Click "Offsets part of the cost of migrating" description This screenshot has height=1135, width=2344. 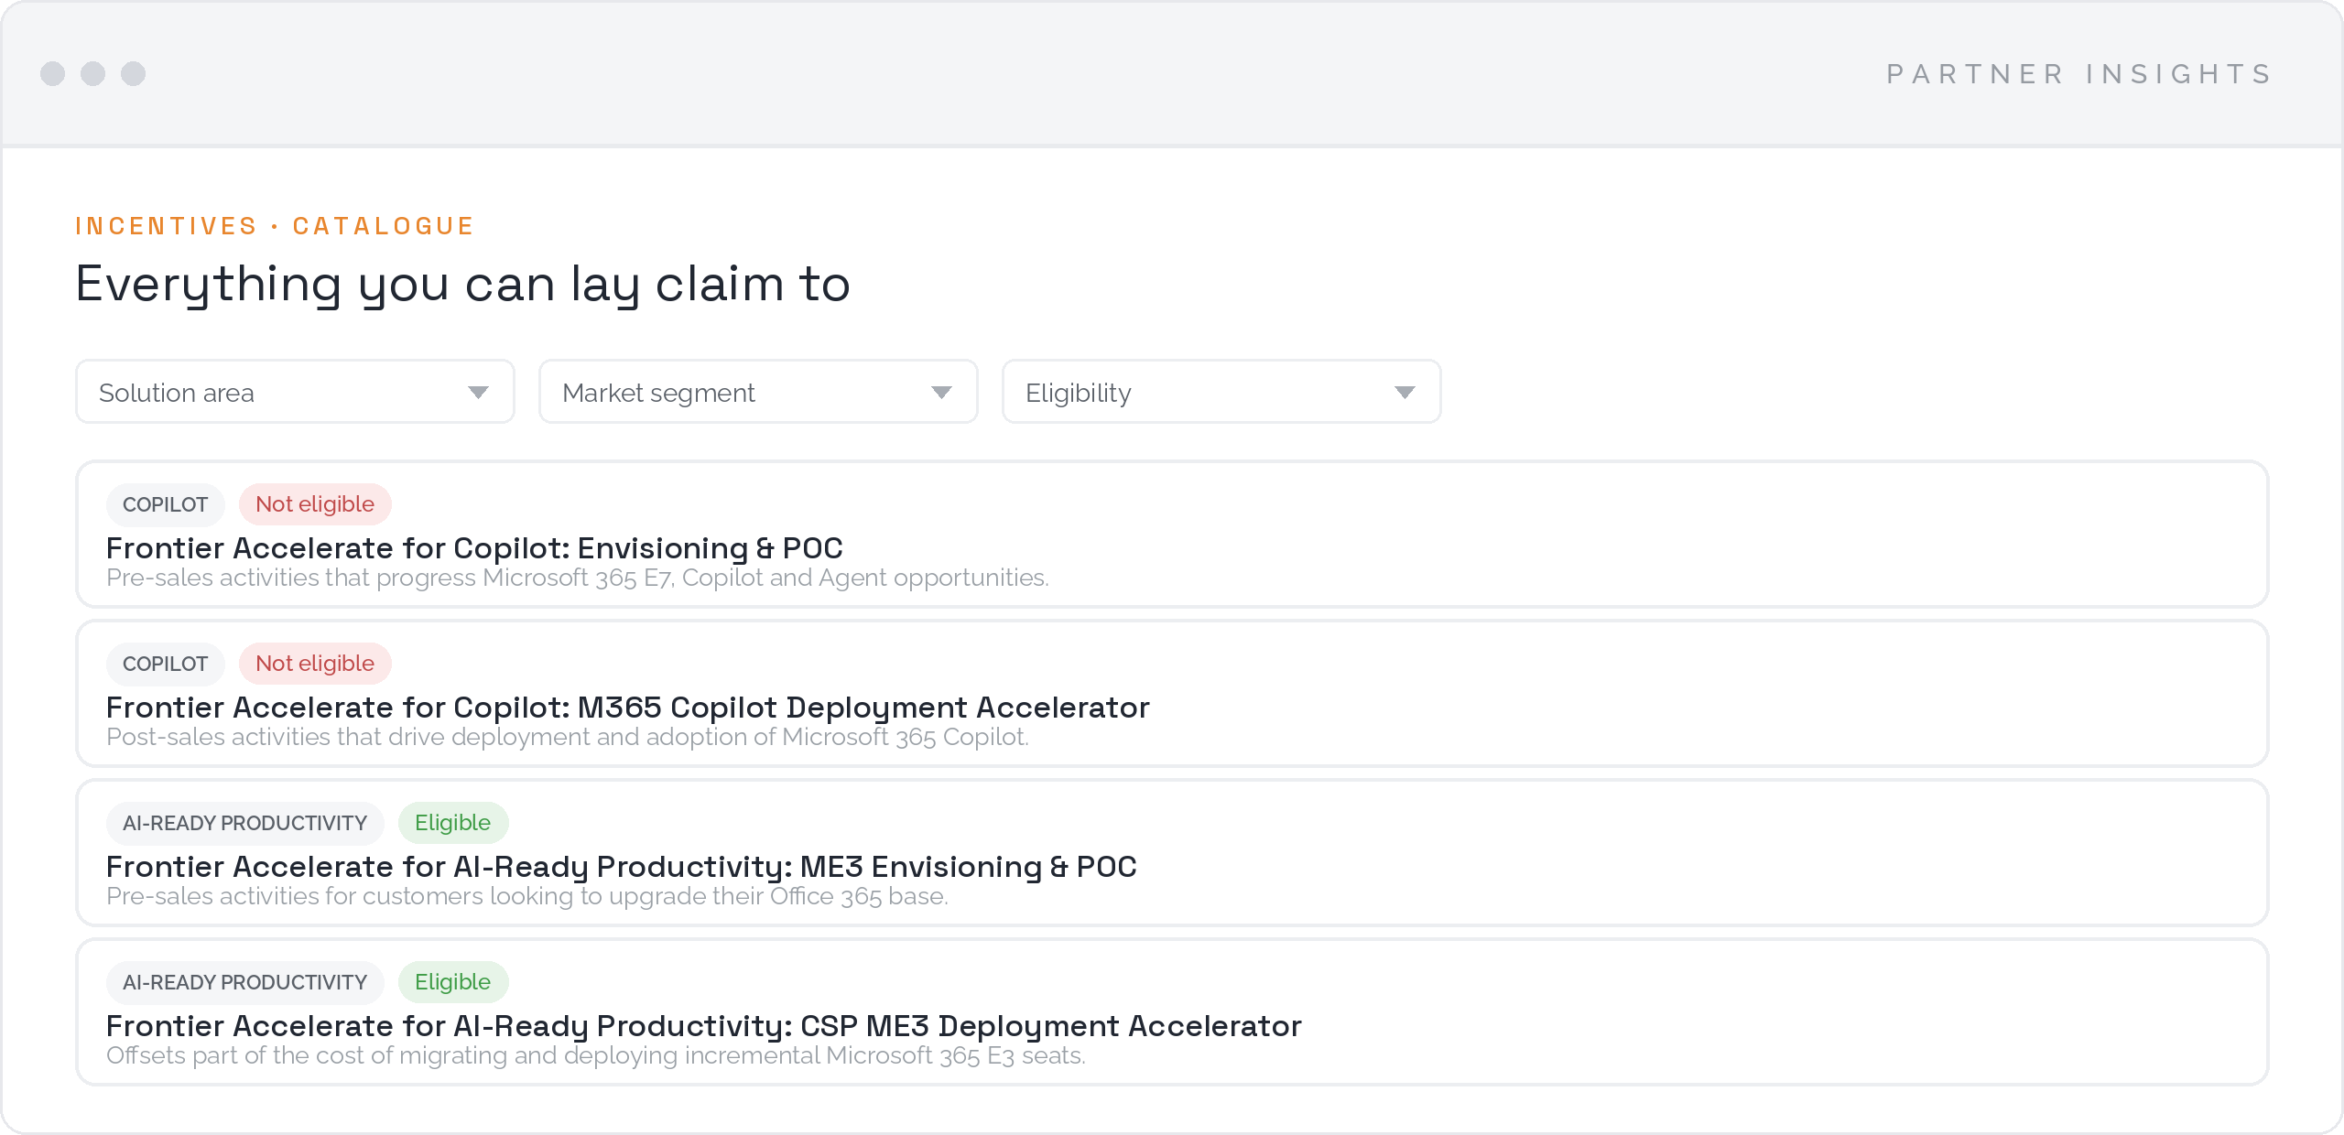(x=596, y=1055)
